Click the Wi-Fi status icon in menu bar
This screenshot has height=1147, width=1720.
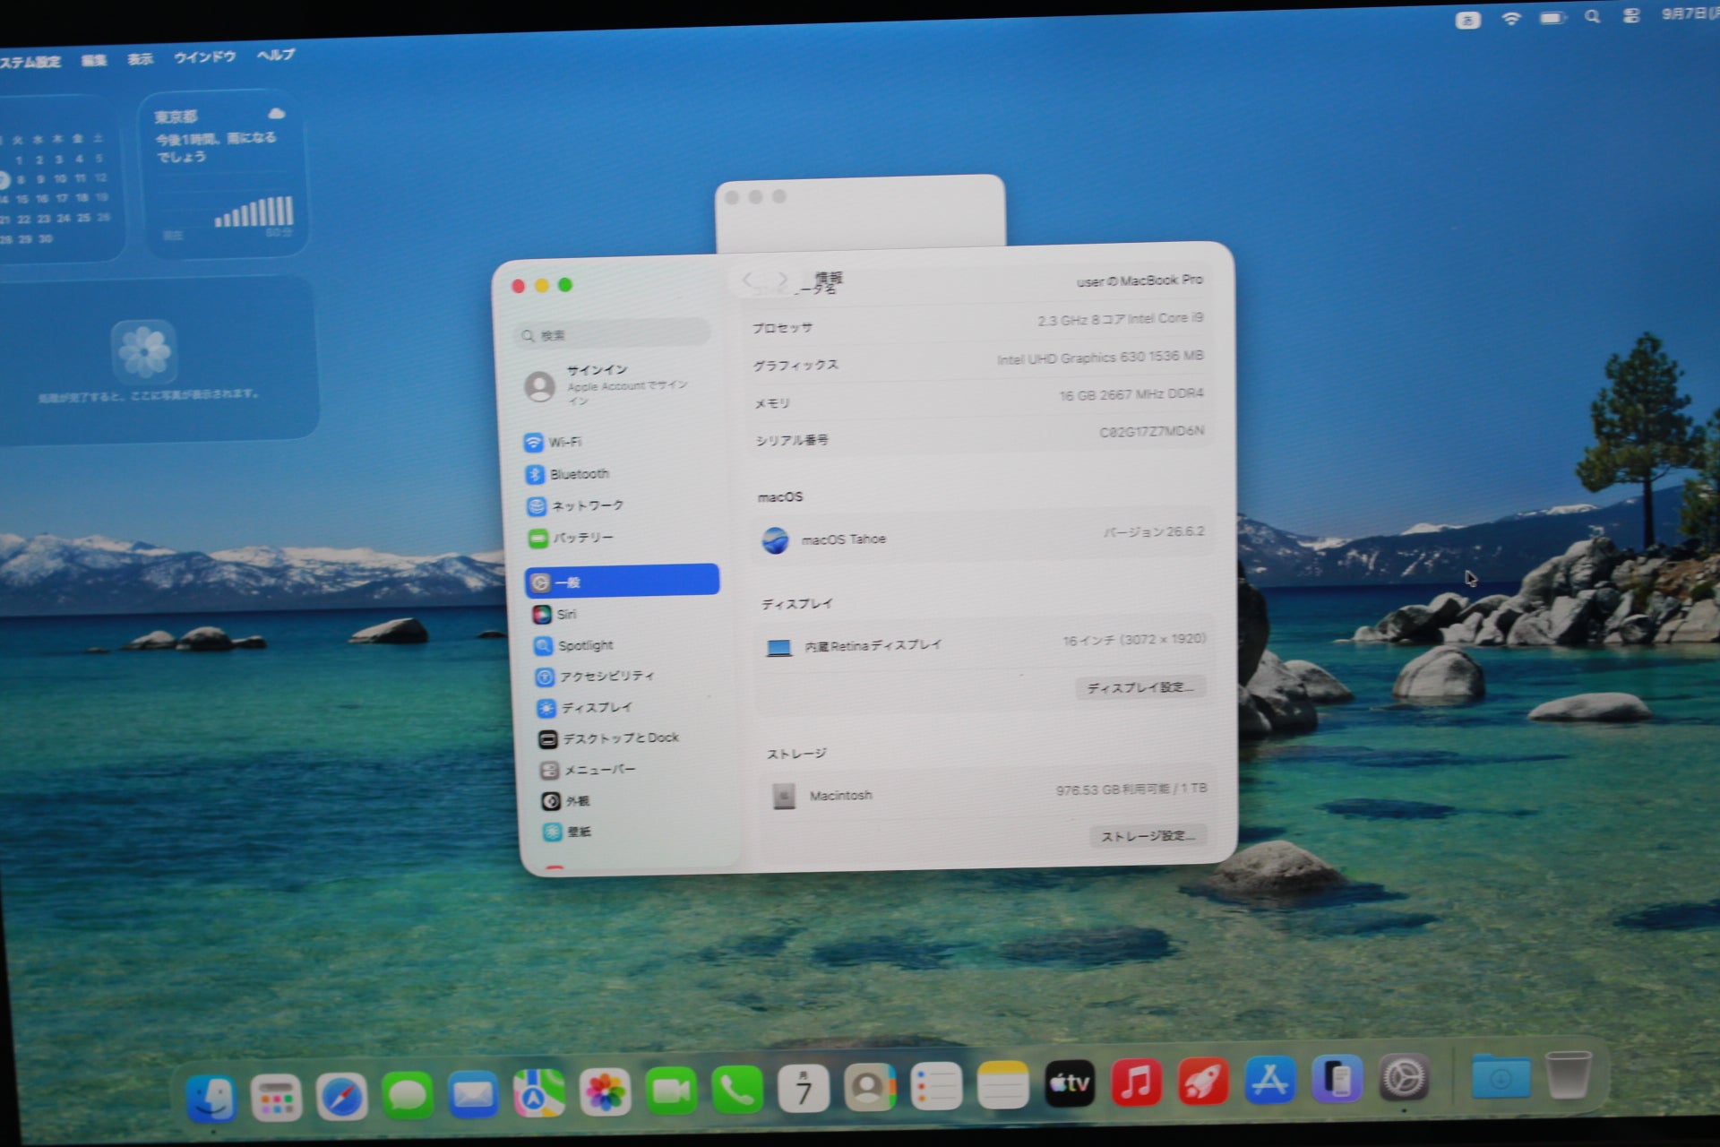coord(1511,18)
